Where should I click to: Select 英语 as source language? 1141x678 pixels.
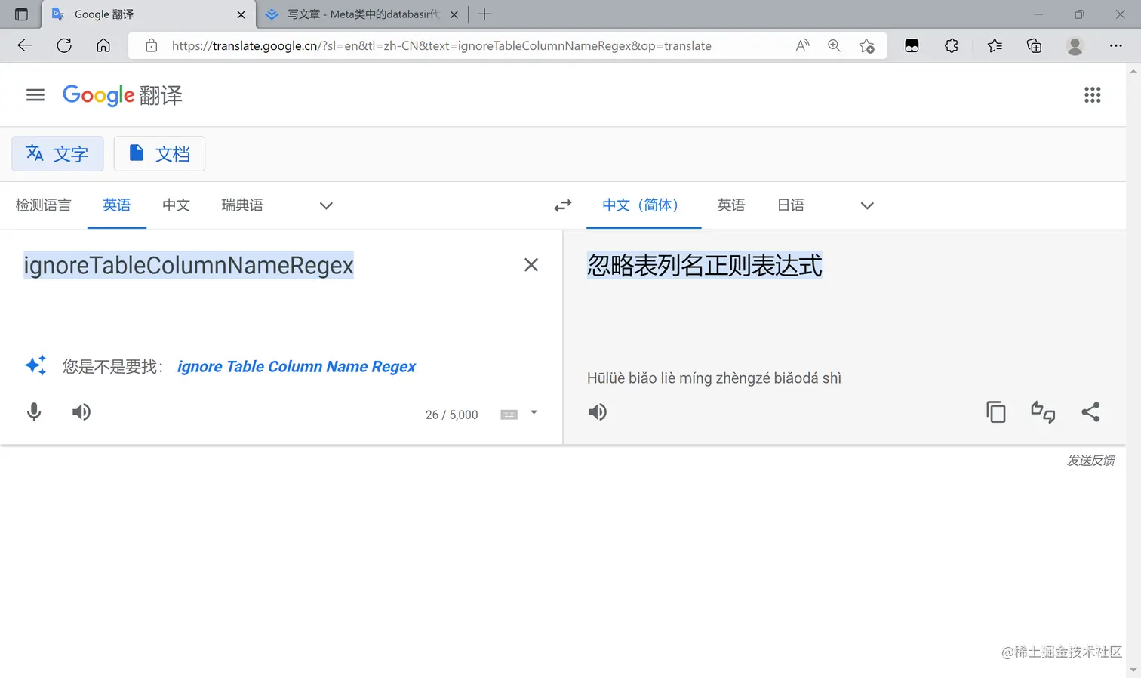tap(117, 205)
